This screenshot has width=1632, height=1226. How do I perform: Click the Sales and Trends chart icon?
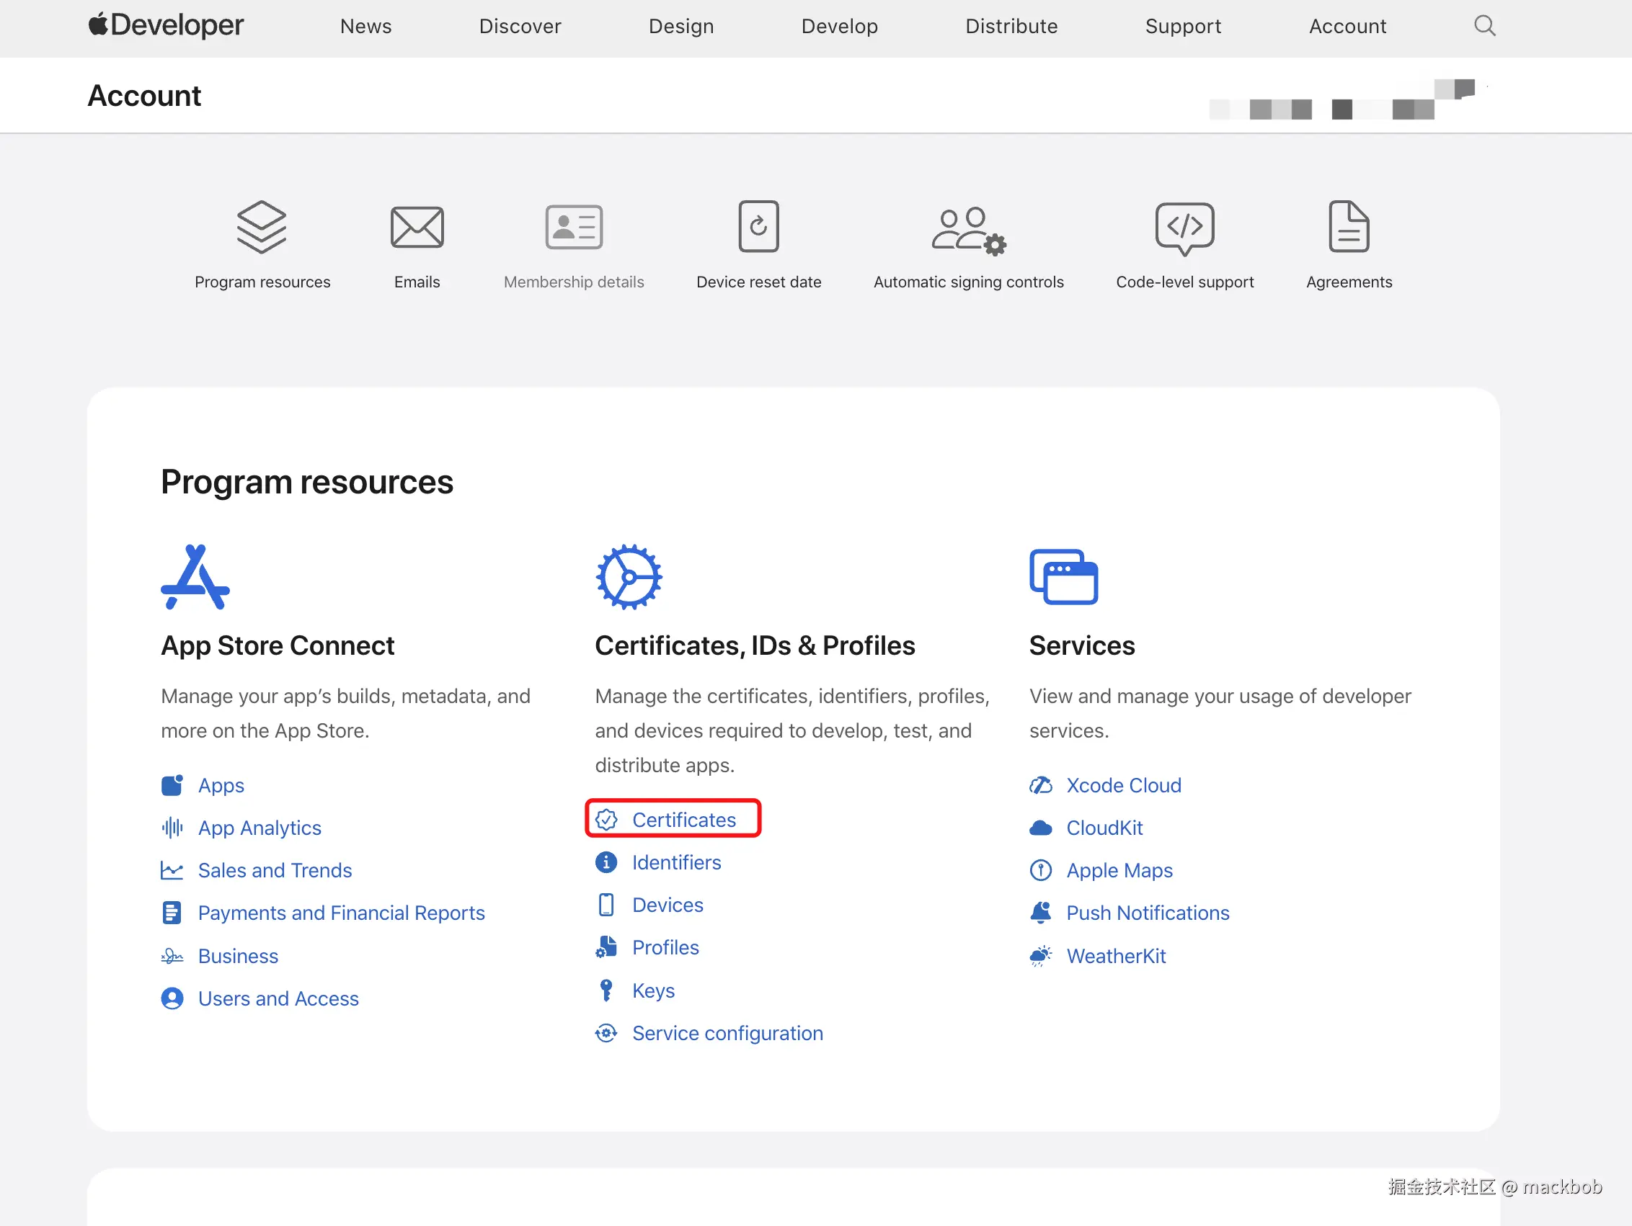[172, 871]
